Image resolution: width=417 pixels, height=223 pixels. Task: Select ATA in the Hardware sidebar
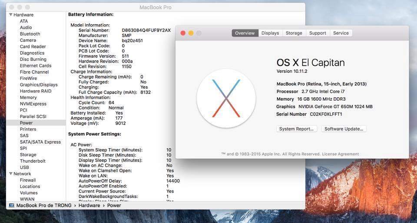(23, 21)
